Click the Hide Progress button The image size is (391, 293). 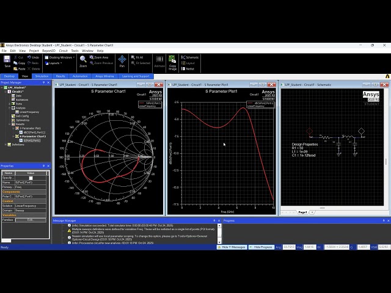pyautogui.click(x=261, y=247)
